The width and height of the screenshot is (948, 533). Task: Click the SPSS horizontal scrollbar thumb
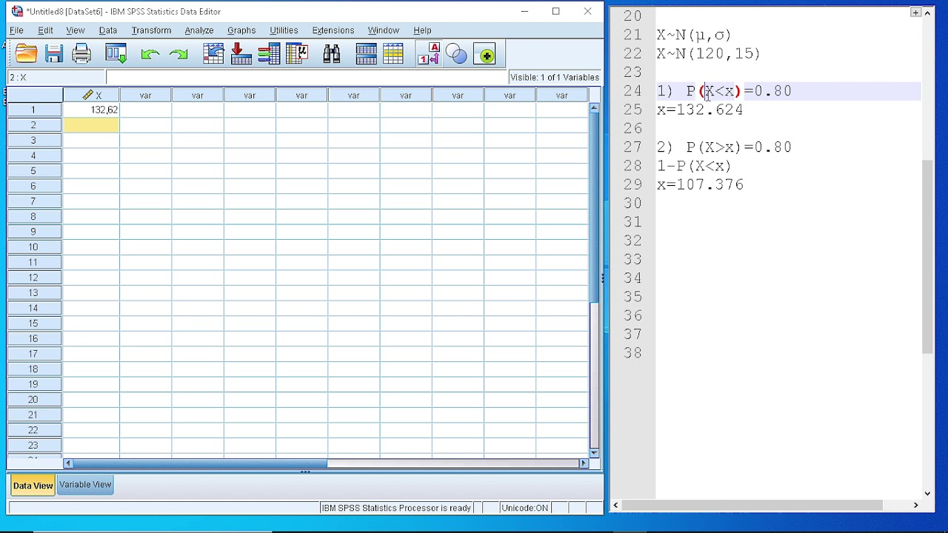[200, 463]
